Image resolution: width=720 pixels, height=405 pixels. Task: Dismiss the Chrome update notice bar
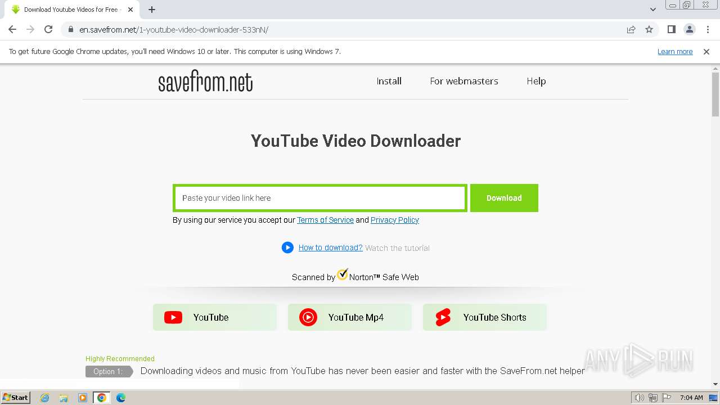[706, 51]
